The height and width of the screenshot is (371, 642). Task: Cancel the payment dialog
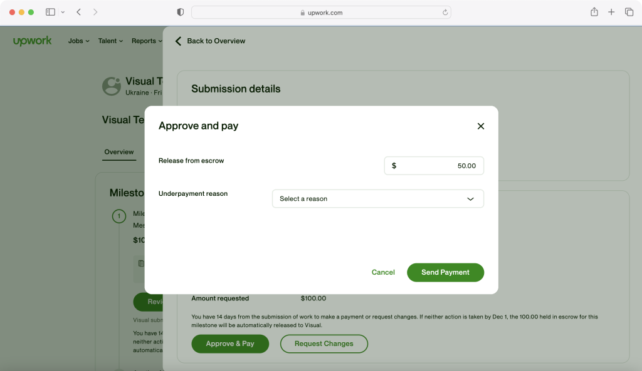tap(383, 272)
